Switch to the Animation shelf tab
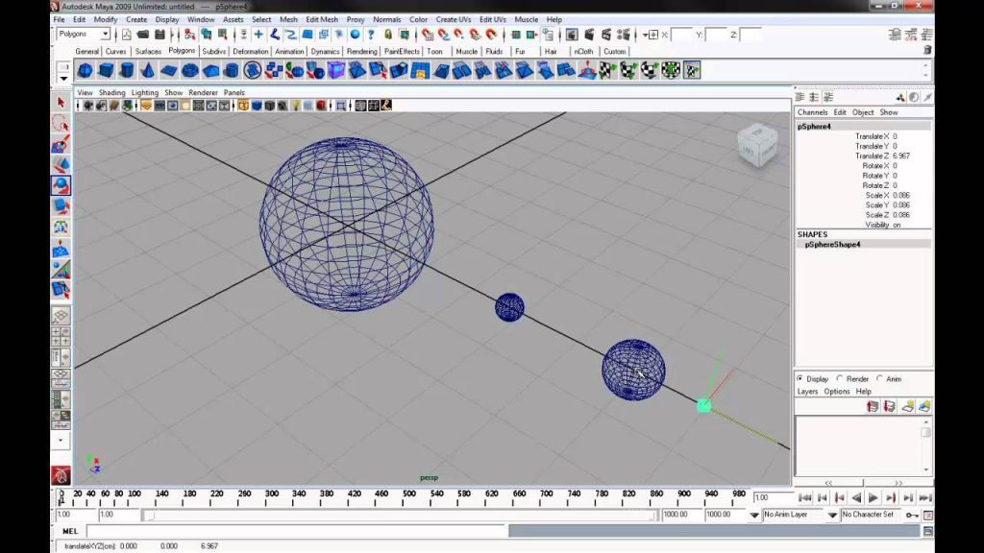The height and width of the screenshot is (553, 984). 289,52
